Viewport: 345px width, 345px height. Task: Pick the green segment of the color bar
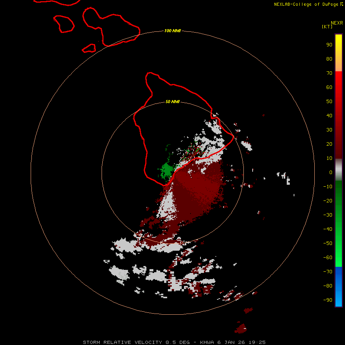[338, 224]
